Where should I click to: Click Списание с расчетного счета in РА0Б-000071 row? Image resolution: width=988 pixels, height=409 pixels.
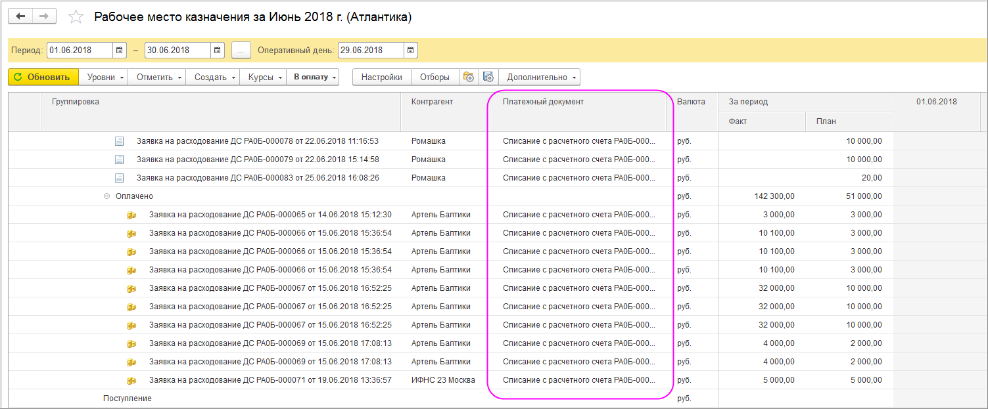(579, 380)
